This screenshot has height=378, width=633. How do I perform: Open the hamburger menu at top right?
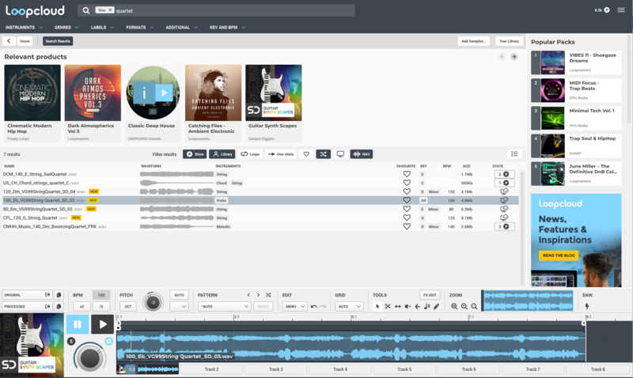621,10
